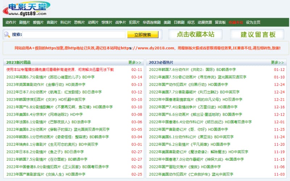Open the 《平凡英雄》 movie link
Screen dimensions: 290x181
[x=190, y=144]
